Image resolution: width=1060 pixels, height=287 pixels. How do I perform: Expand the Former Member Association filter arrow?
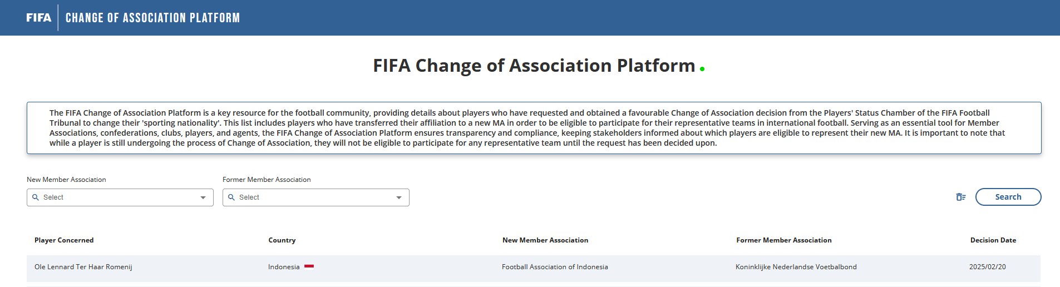pos(399,197)
